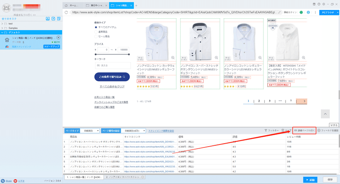Select bottom tab 1. シャツ商品一覧
Viewport: 340px width, 184px height.
click(x=84, y=177)
